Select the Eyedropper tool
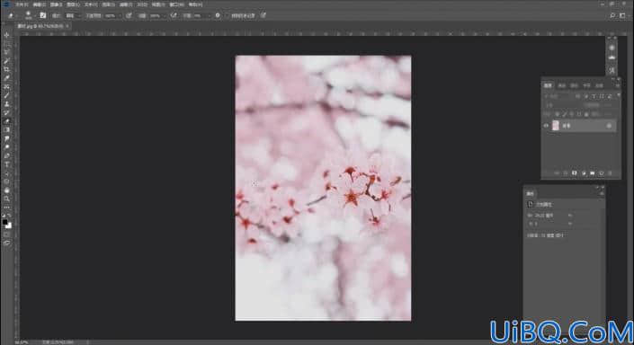This screenshot has width=634, height=345. (6, 78)
